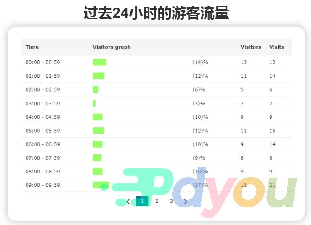Click the green bar for 04:00 - 04:59
Viewport: 311px width, 225px height.
[98, 117]
